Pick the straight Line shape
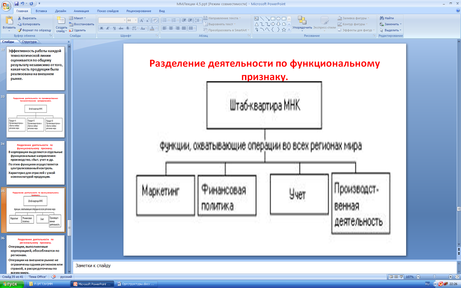 [x=262, y=19]
